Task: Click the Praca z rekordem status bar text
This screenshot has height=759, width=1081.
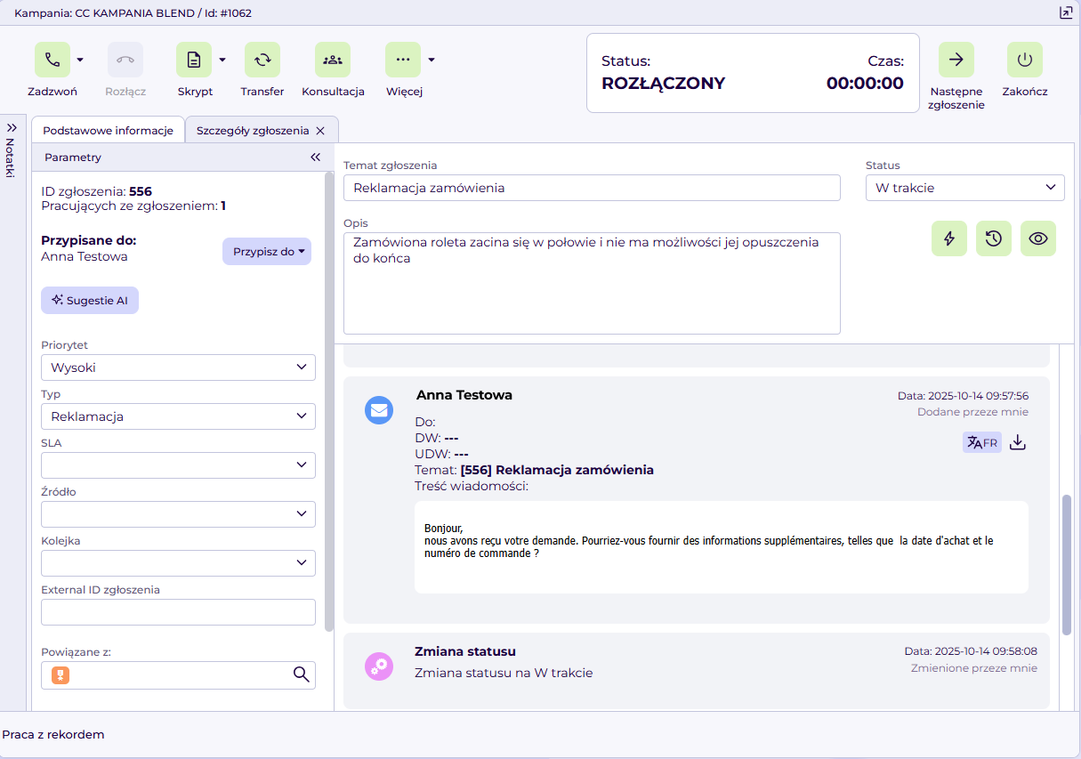Action: (53, 735)
